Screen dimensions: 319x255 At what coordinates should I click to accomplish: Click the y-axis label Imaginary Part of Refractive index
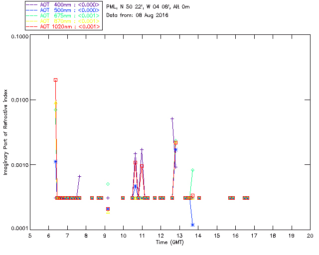tap(5, 132)
